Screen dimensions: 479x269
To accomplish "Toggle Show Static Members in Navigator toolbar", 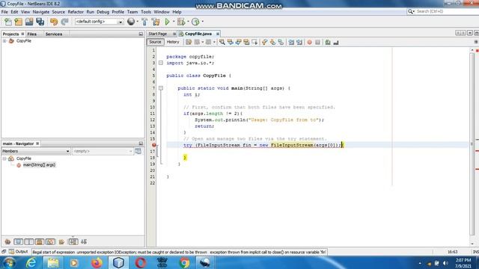I will 29,242.
